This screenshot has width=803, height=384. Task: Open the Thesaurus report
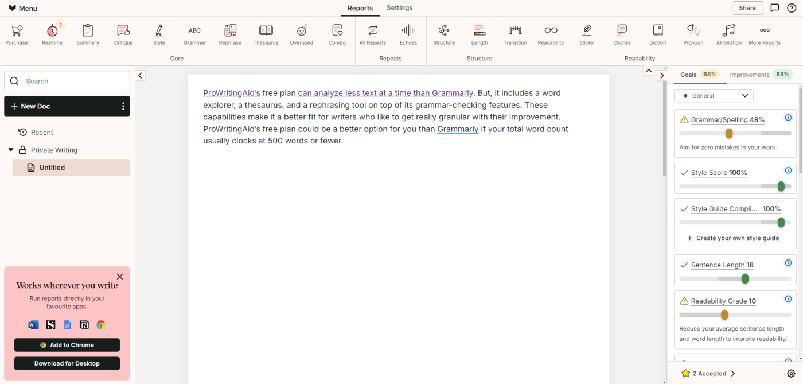pyautogui.click(x=266, y=34)
